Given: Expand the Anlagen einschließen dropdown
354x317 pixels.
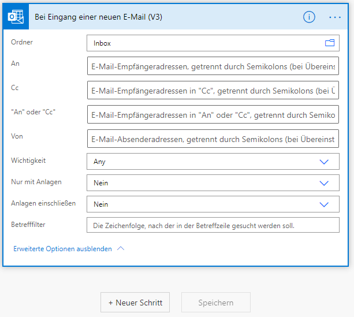Looking at the screenshot, I should [x=213, y=204].
